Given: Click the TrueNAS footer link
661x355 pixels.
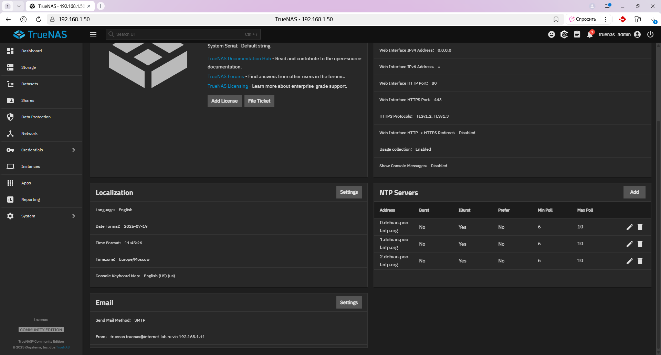Looking at the screenshot, I should 63,347.
